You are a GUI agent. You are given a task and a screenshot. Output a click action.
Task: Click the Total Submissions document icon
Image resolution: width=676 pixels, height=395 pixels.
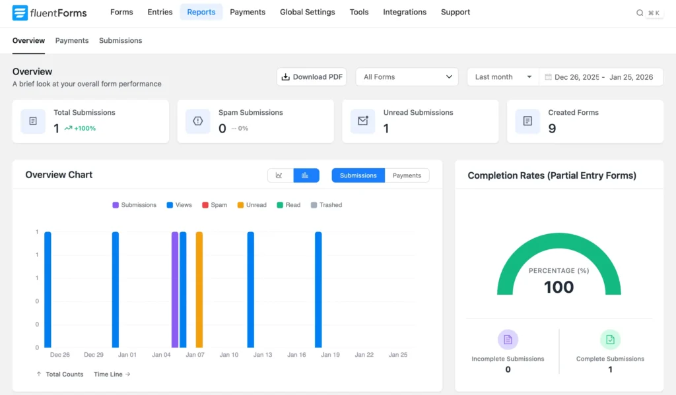tap(33, 121)
